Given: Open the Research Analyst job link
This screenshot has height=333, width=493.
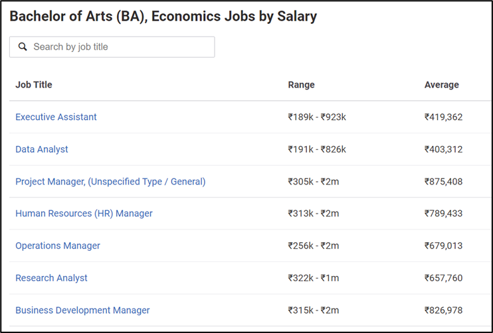Looking at the screenshot, I should point(51,278).
